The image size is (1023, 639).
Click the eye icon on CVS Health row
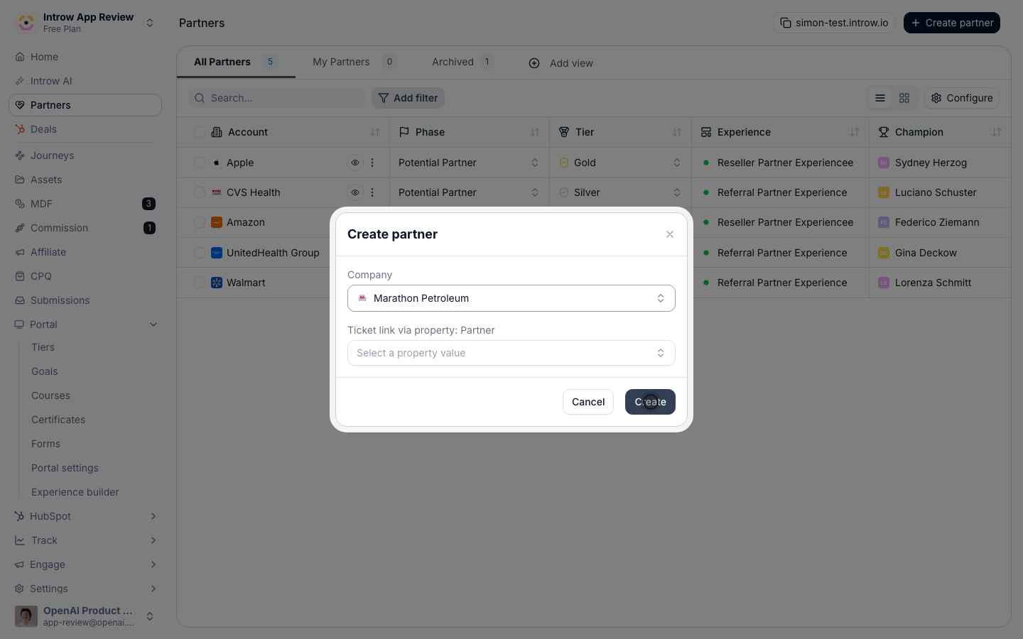coord(355,192)
